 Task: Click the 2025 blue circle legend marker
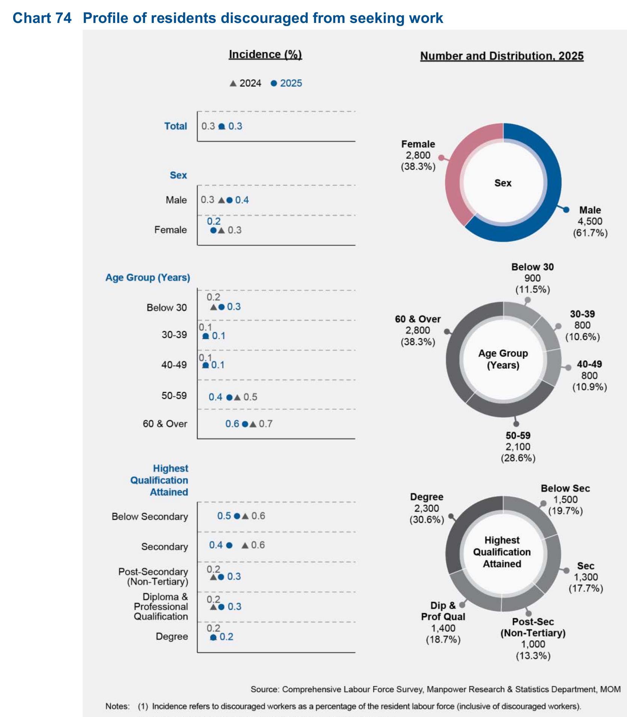274,84
